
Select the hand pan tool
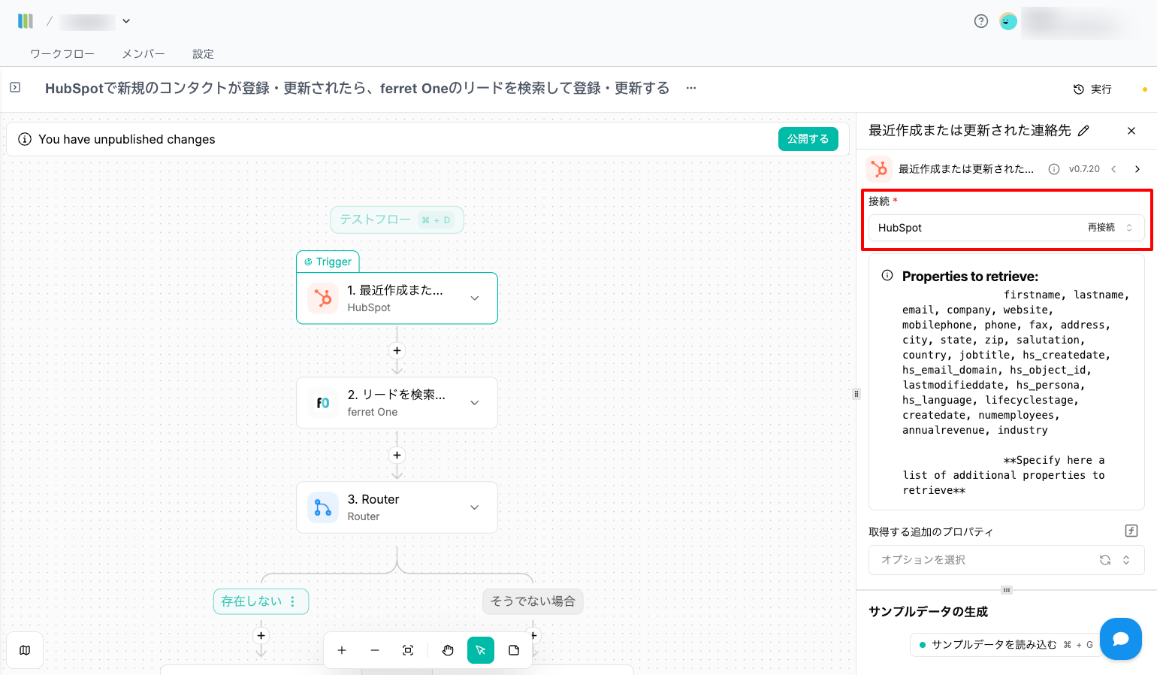click(x=448, y=650)
